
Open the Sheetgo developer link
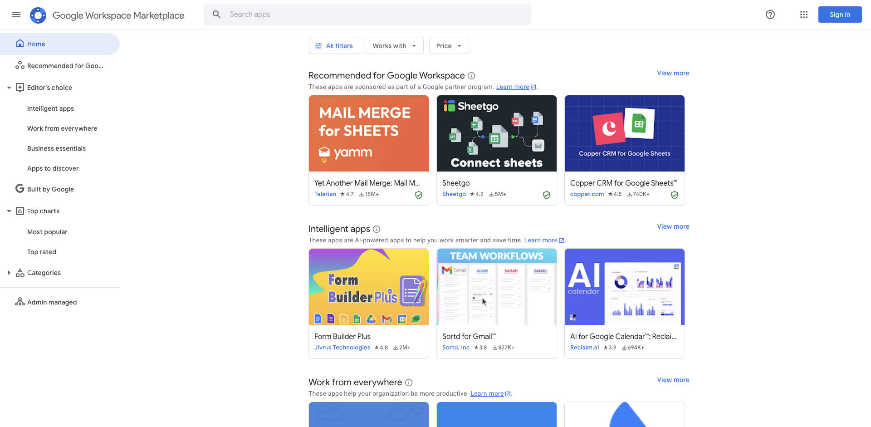coord(454,194)
